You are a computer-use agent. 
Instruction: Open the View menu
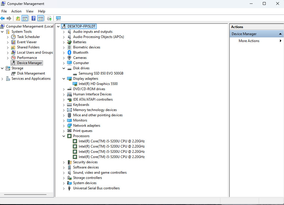pos(30,11)
